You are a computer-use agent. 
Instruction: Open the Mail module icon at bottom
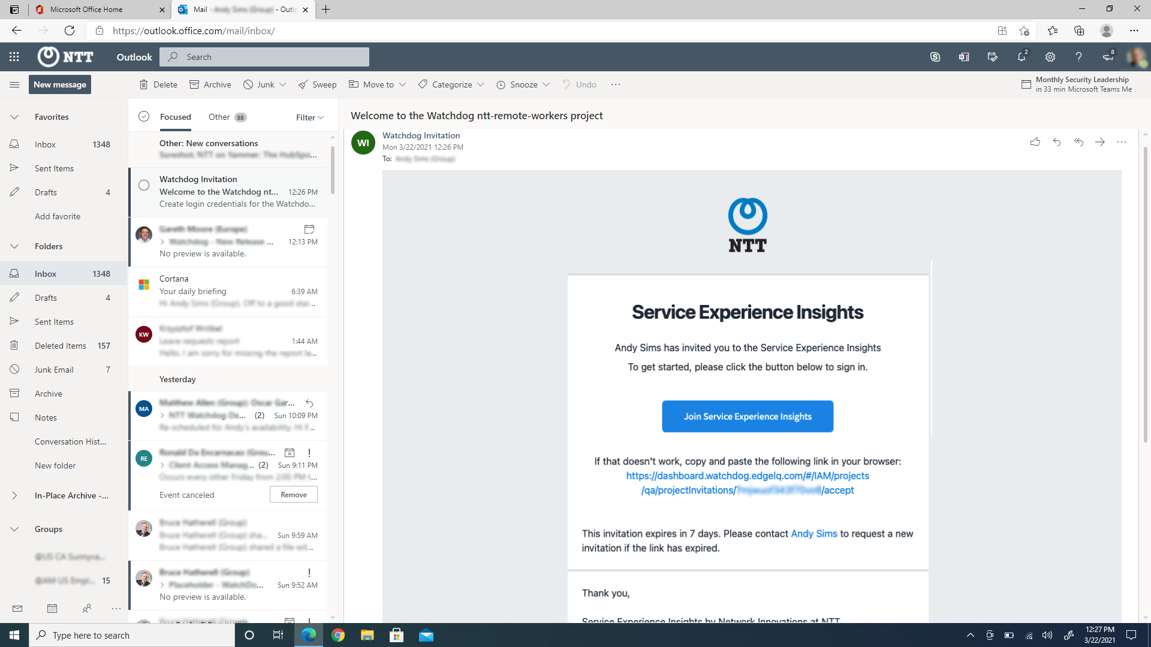[17, 609]
